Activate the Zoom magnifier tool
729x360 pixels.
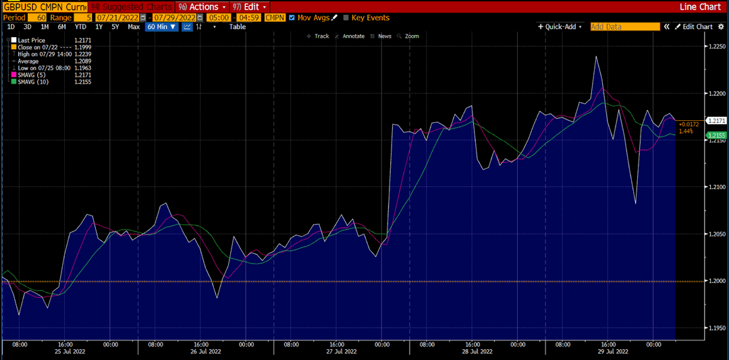pos(408,36)
